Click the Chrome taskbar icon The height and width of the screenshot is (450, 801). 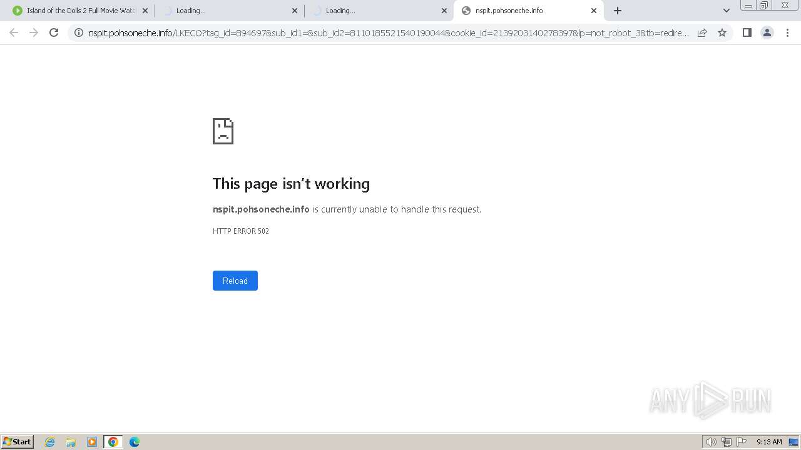pyautogui.click(x=113, y=442)
